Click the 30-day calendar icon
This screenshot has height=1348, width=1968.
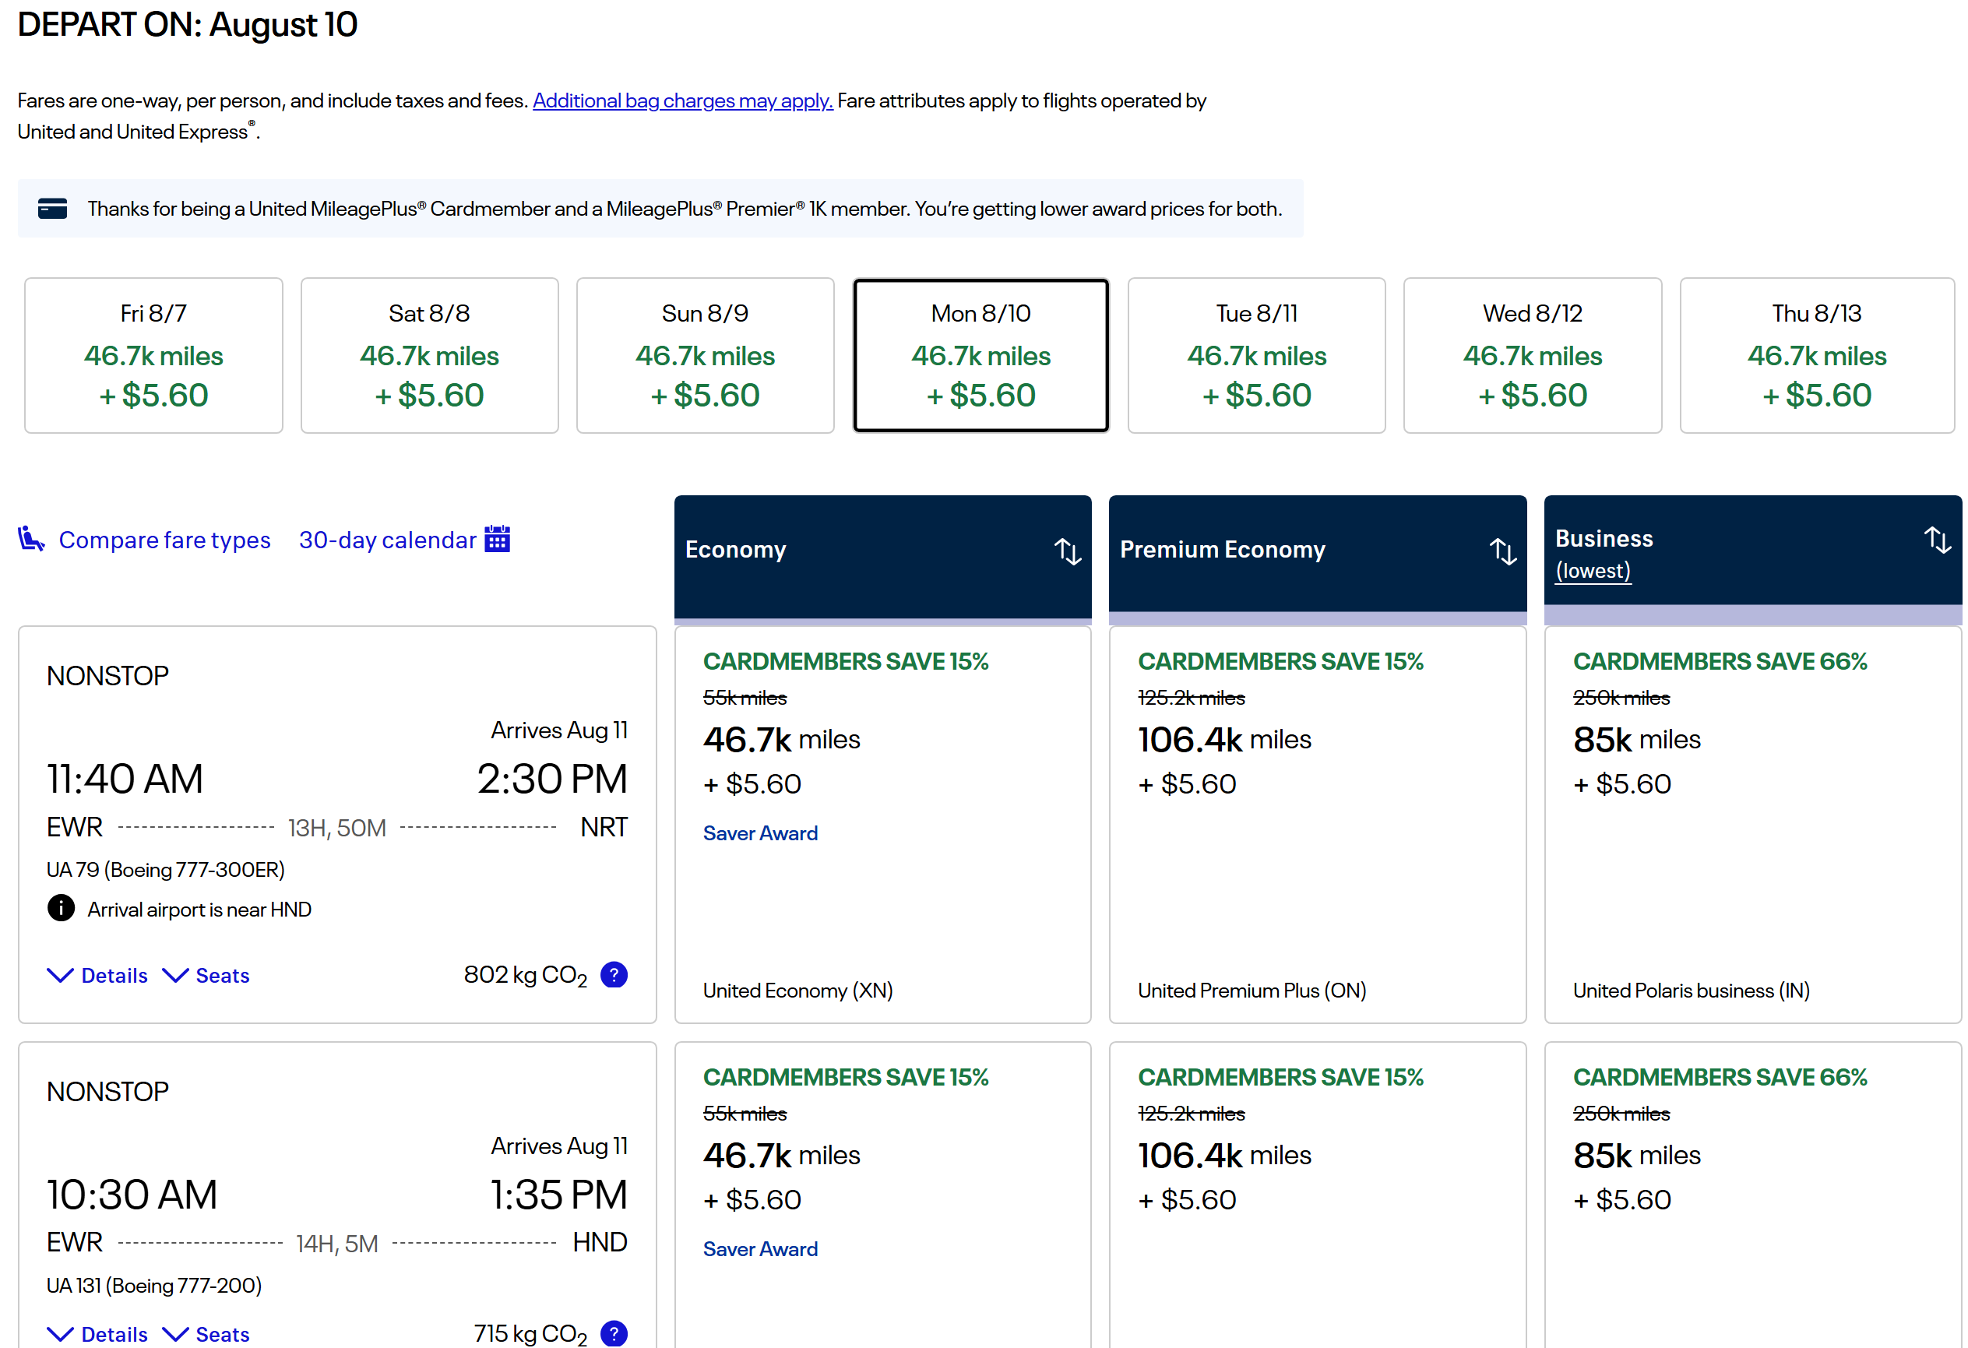497,539
